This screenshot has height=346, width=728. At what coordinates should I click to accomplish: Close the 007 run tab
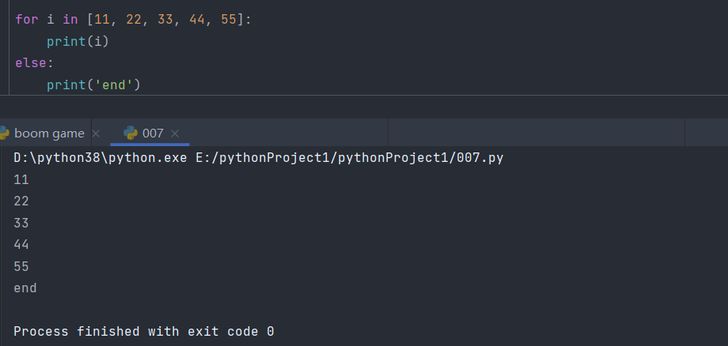point(175,134)
